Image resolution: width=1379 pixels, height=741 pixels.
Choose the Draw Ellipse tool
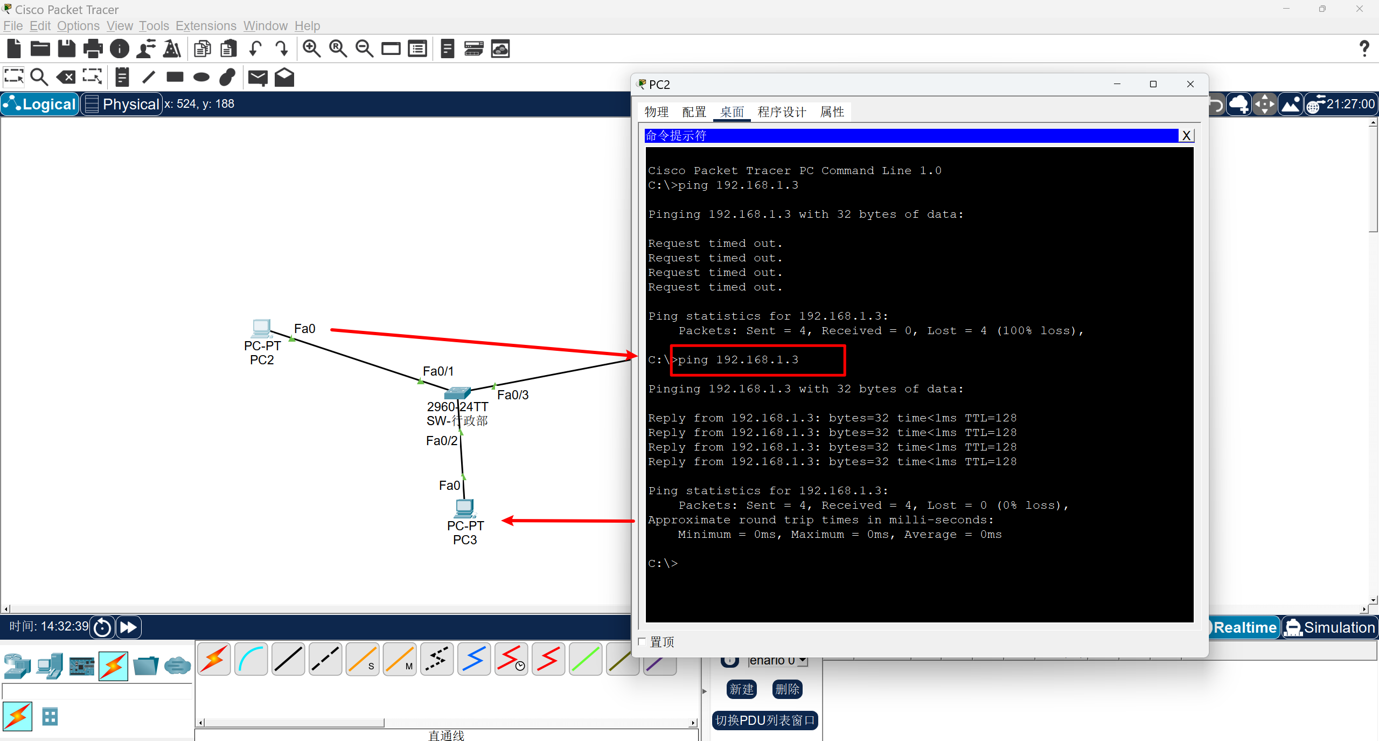[201, 78]
